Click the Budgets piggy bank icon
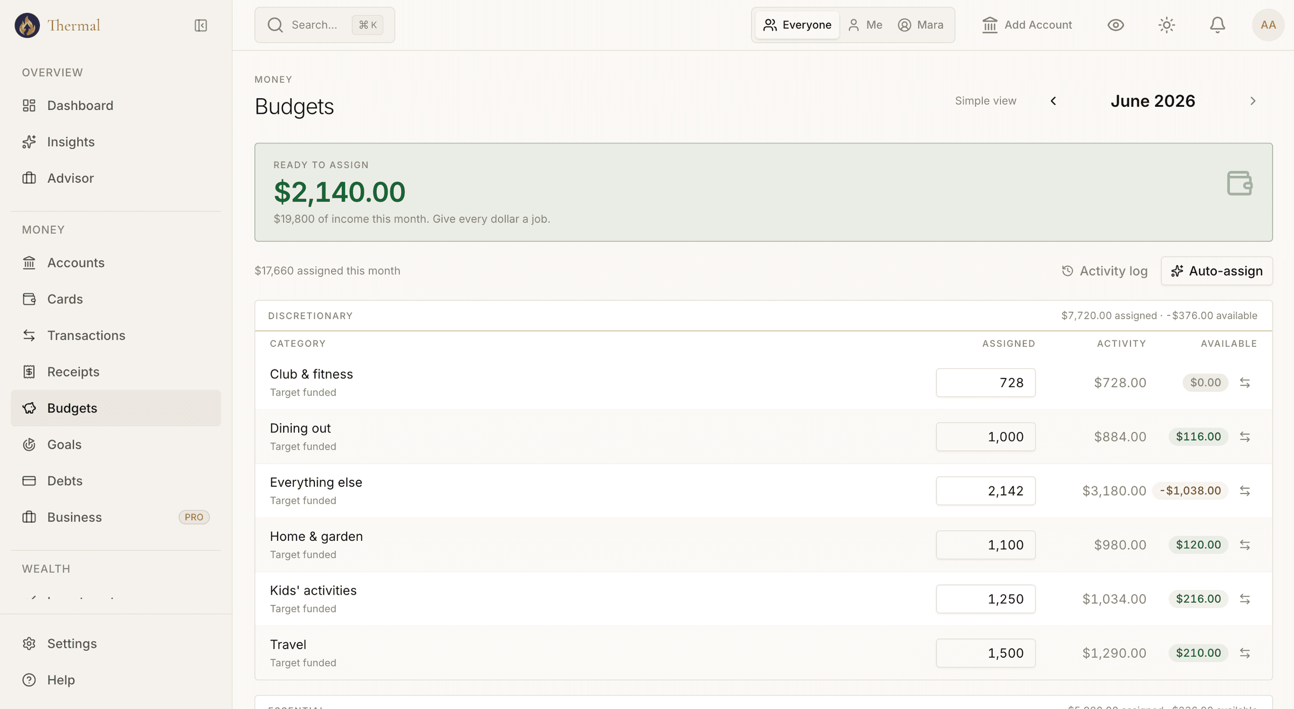 click(x=29, y=408)
